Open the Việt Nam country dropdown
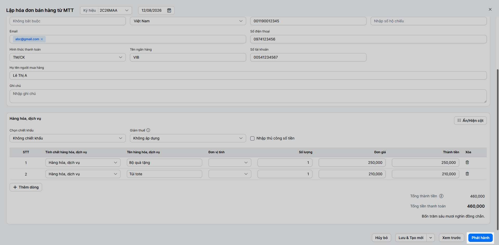Viewport: 499px width, 245px height. tap(188, 21)
